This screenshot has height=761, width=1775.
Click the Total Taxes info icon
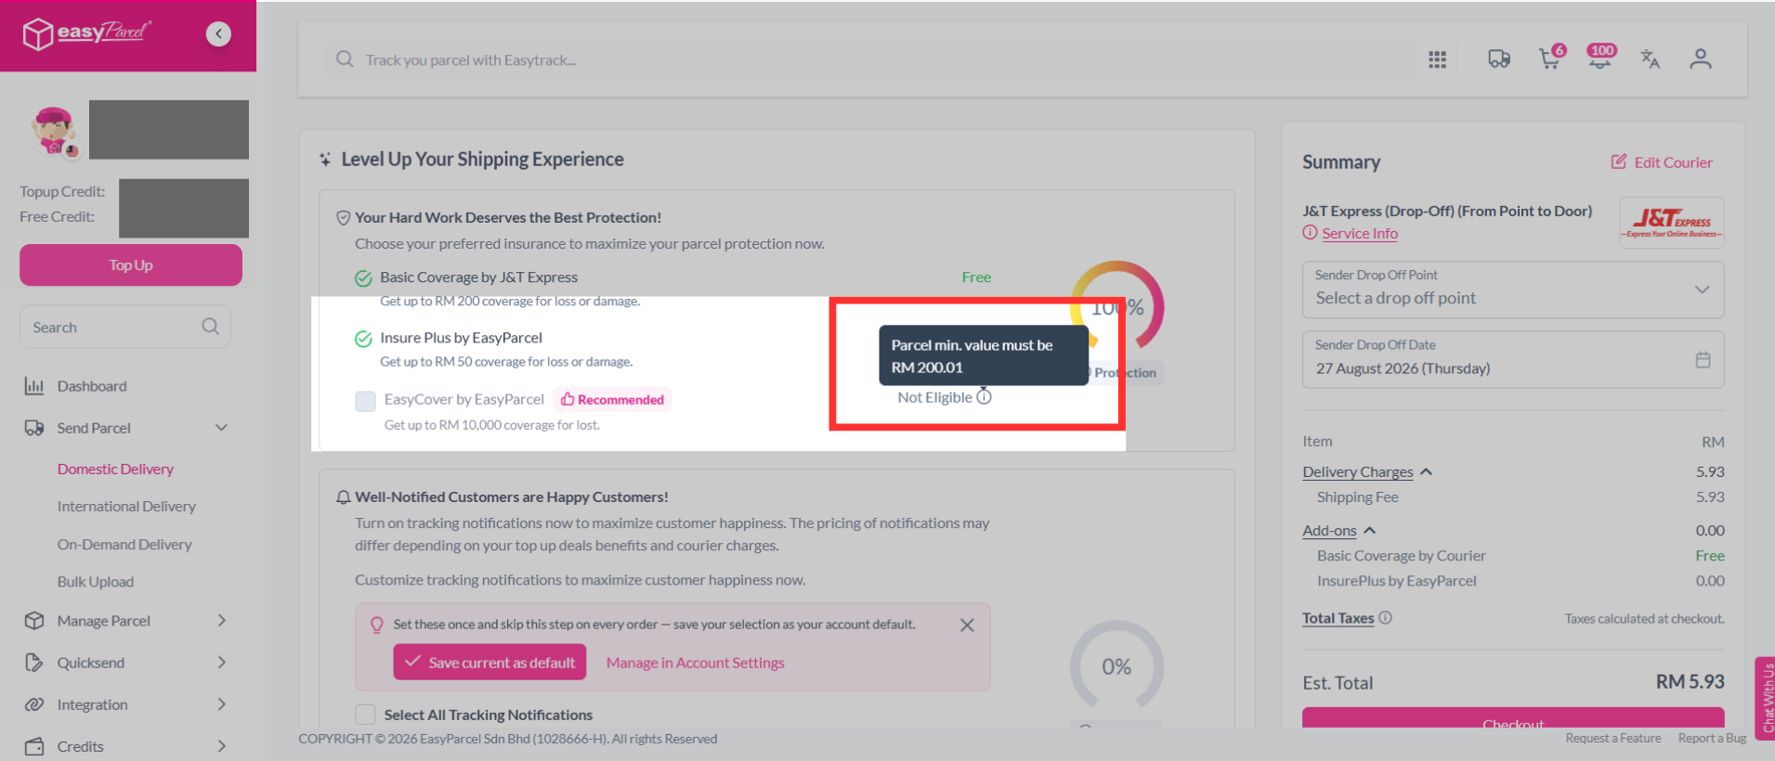pyautogui.click(x=1385, y=618)
